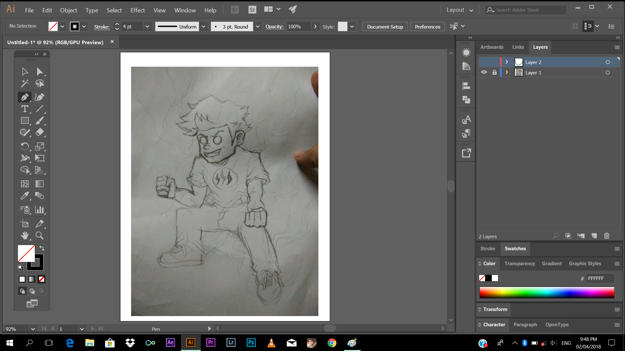This screenshot has height=351, width=625.
Task: Open the Effect menu
Action: [137, 10]
